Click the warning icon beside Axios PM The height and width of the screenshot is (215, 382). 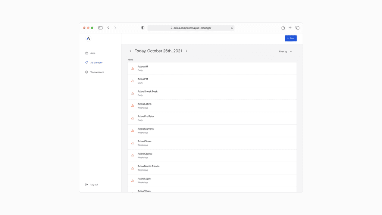[x=132, y=81]
